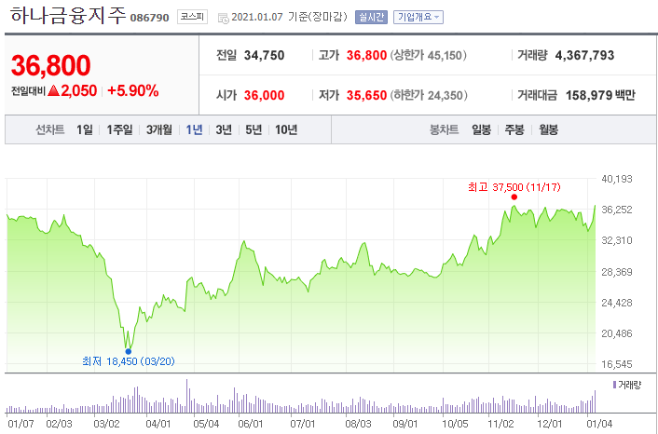Click the 16,545 y-axis label
658x434 pixels.
pyautogui.click(x=617, y=364)
